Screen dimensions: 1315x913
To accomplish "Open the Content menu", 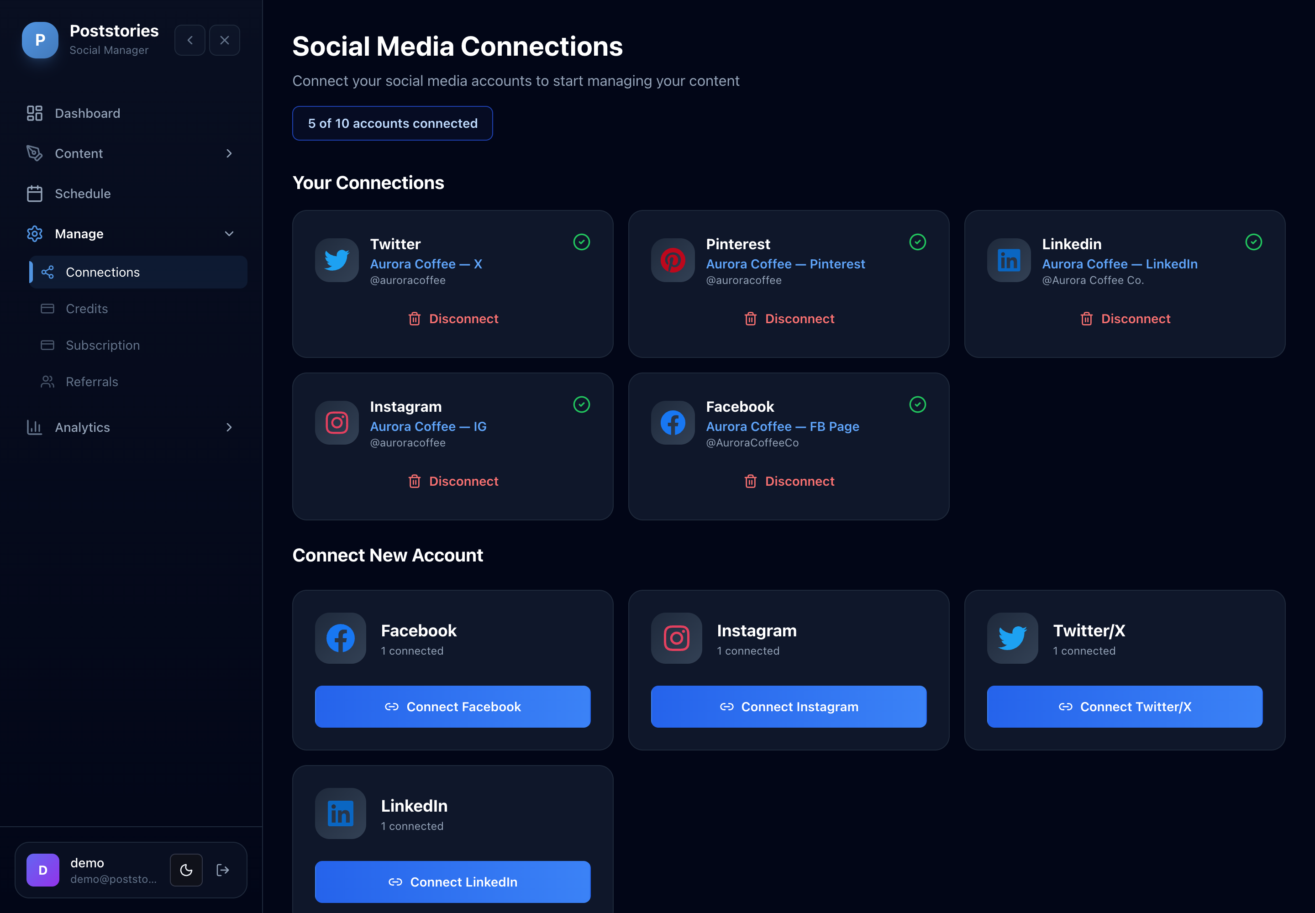I will (x=131, y=153).
